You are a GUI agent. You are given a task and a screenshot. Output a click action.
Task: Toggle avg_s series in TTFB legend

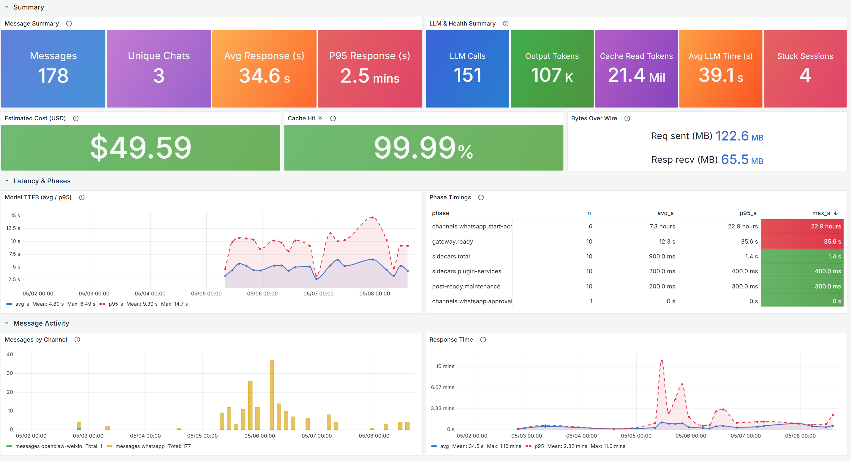[x=22, y=304]
